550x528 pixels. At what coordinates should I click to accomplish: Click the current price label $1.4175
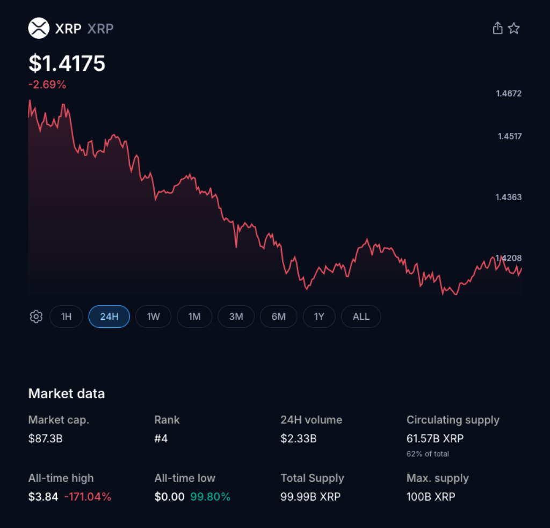click(67, 63)
